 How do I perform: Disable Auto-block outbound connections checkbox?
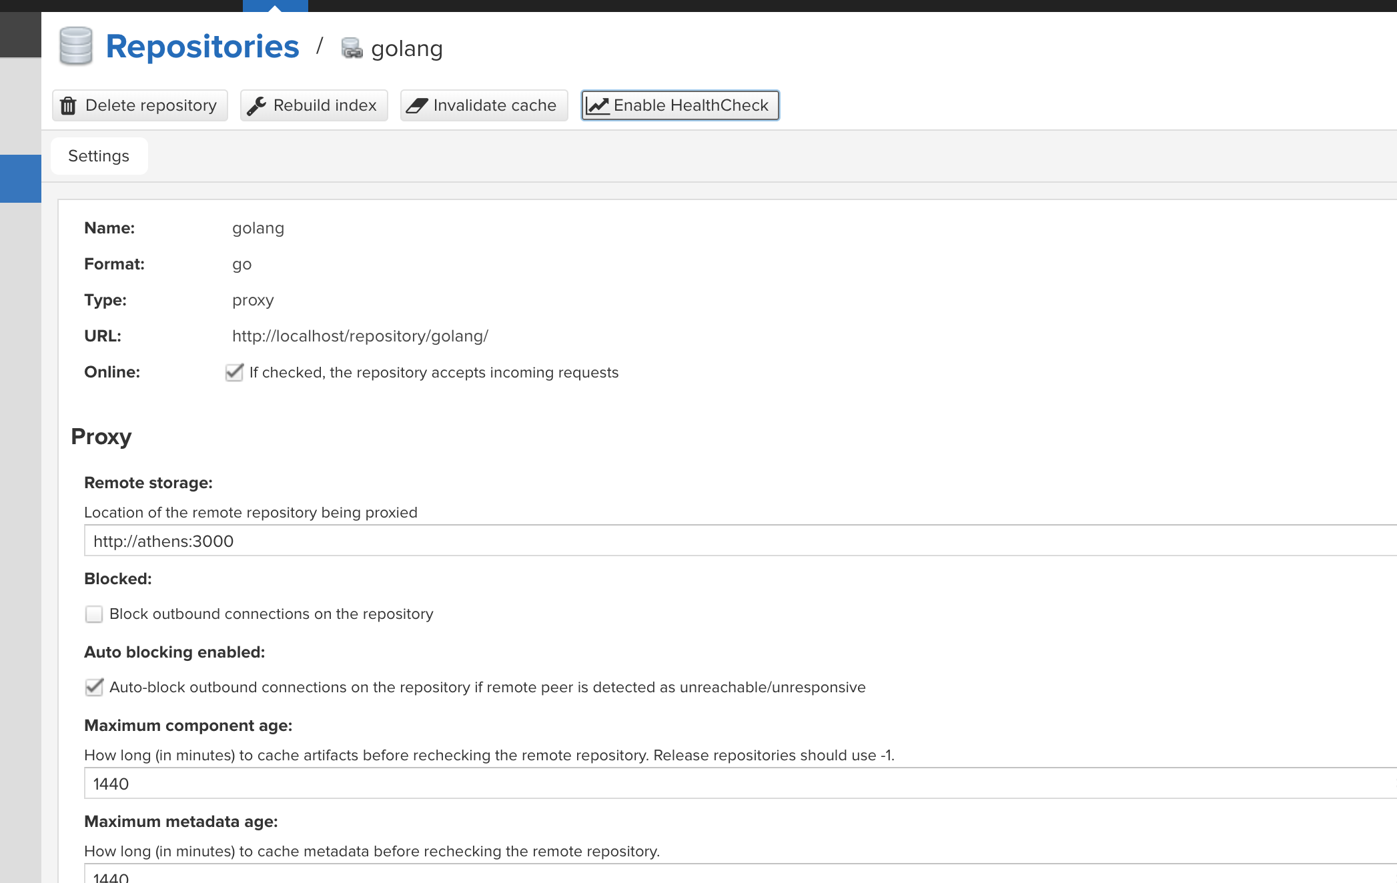[93, 688]
